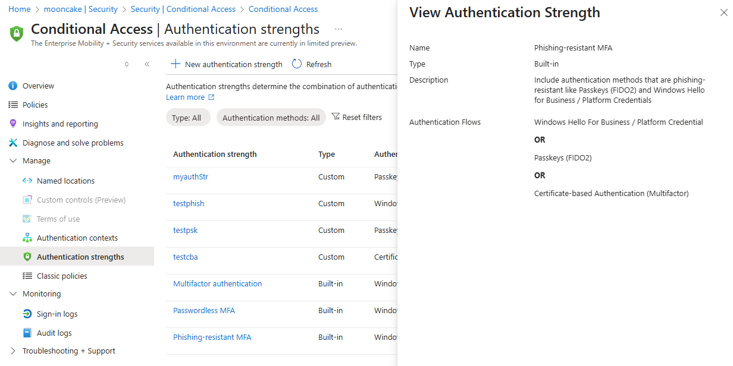Click the Audit logs icon

27,333
